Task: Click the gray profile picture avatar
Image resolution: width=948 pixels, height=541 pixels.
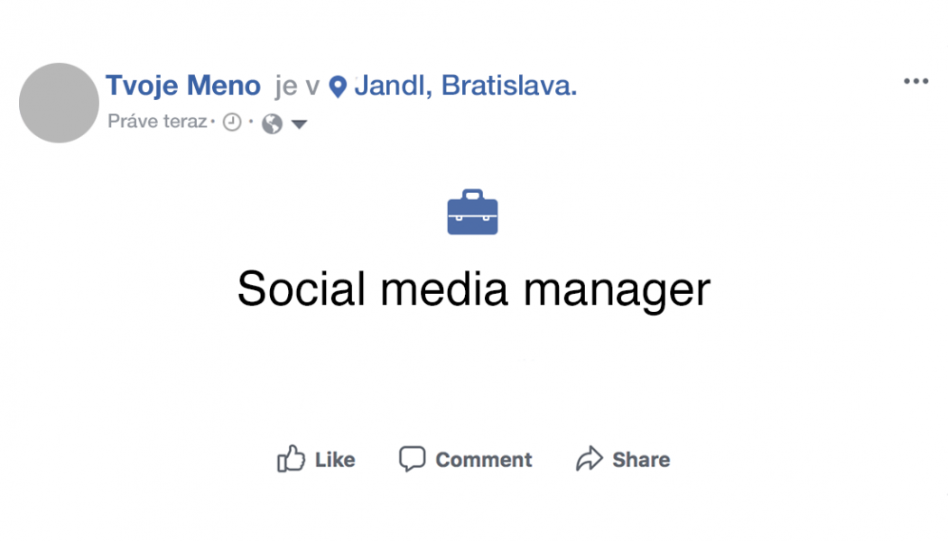Action: point(59,103)
